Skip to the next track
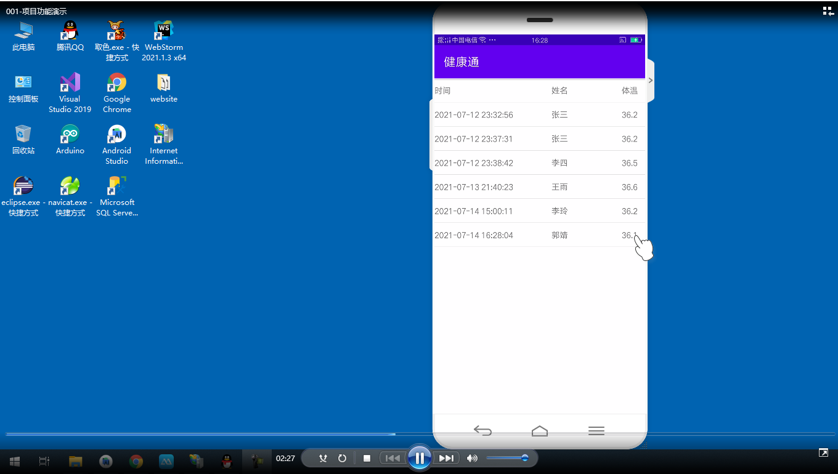 pos(446,458)
